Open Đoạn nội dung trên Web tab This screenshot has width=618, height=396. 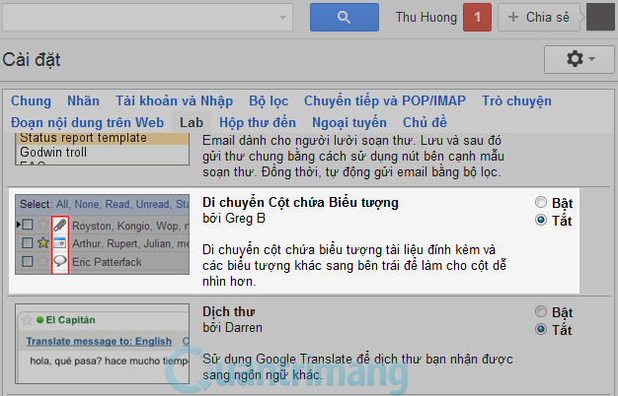(87, 122)
